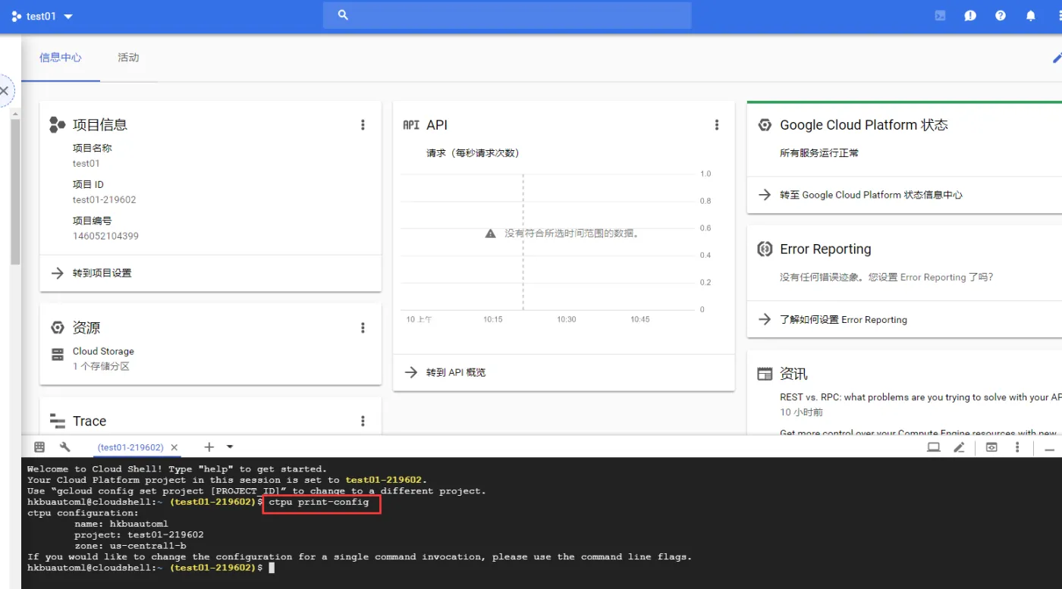
Task: Click the project number 146052104399
Action: click(105, 237)
